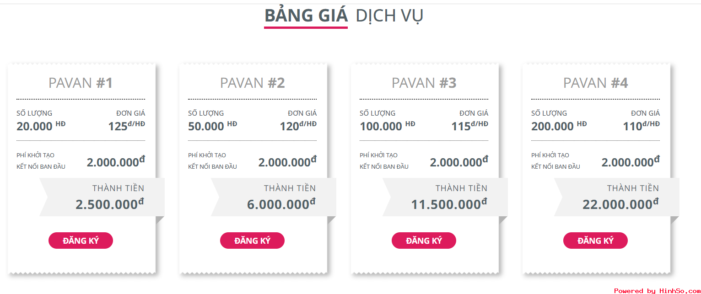Open the Powered by HinhSo.com link
Screen dimensions: 701x294
(x=657, y=291)
